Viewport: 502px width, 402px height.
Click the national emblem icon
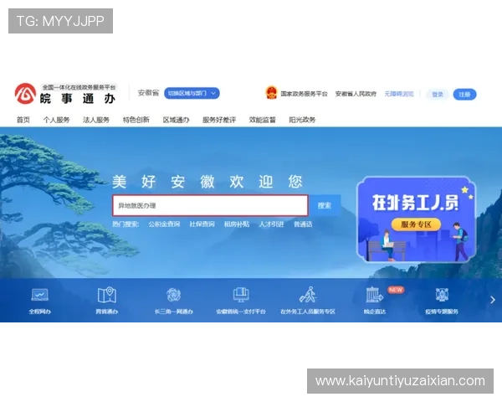271,93
